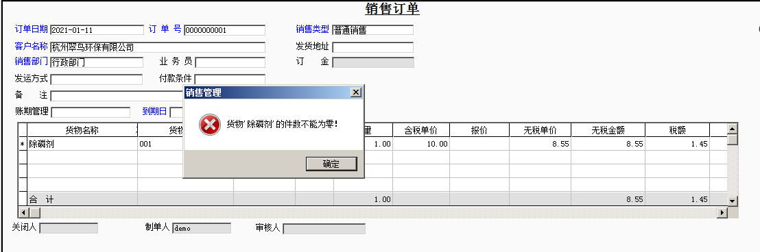Click the greyed 订金 field

coord(373,62)
